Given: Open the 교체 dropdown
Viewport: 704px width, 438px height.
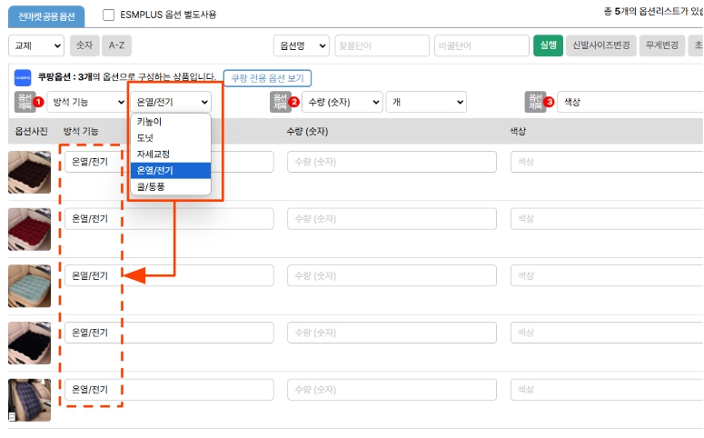Looking at the screenshot, I should click(36, 45).
